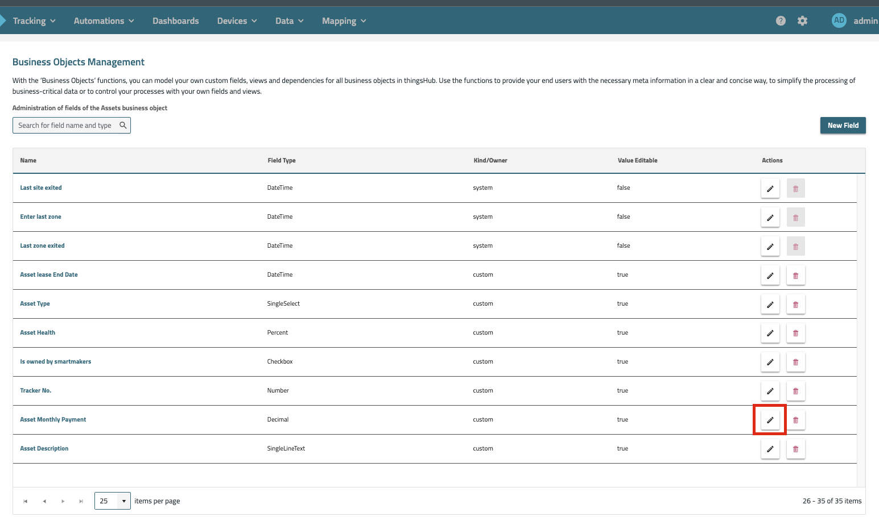Viewport: 879px width, 517px height.
Task: Delete the Asset Health field
Action: (795, 333)
